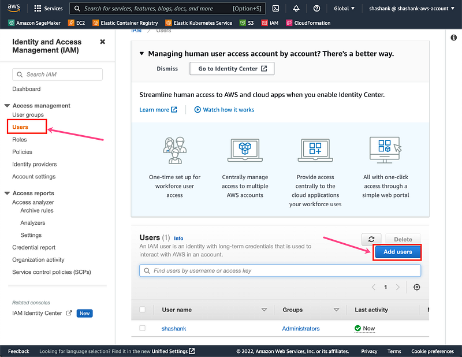462x357 pixels.
Task: Open table preferences gear icon
Action: (417, 287)
